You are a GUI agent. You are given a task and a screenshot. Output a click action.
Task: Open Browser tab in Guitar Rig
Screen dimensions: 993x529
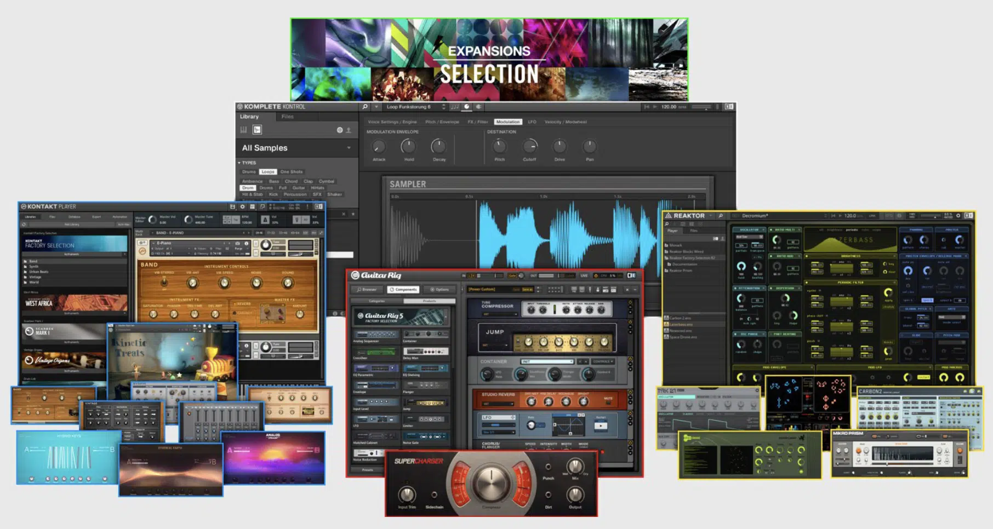[367, 289]
